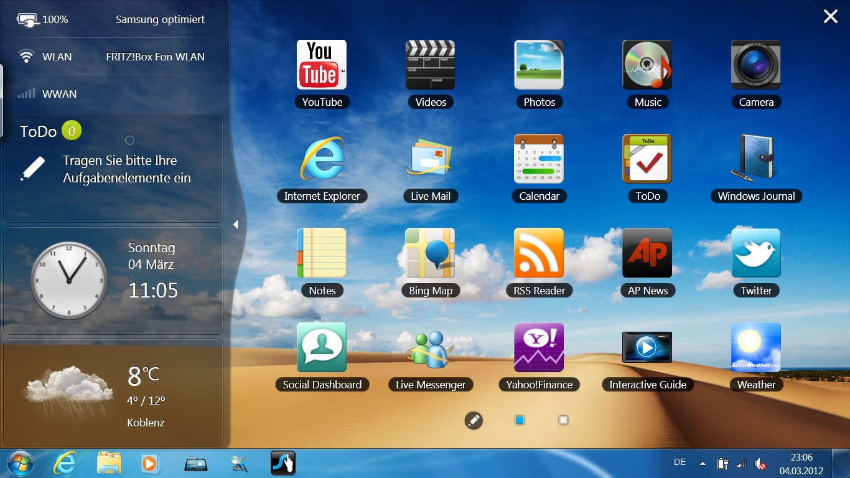850x478 pixels.
Task: Open the YouTube app icon
Action: 322,65
